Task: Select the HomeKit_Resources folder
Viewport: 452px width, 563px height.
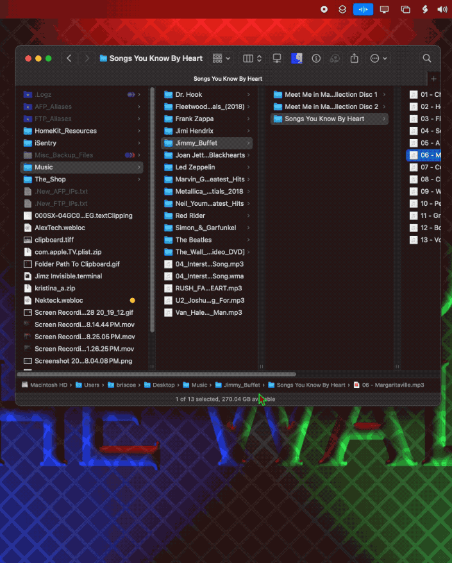Action: click(x=81, y=131)
